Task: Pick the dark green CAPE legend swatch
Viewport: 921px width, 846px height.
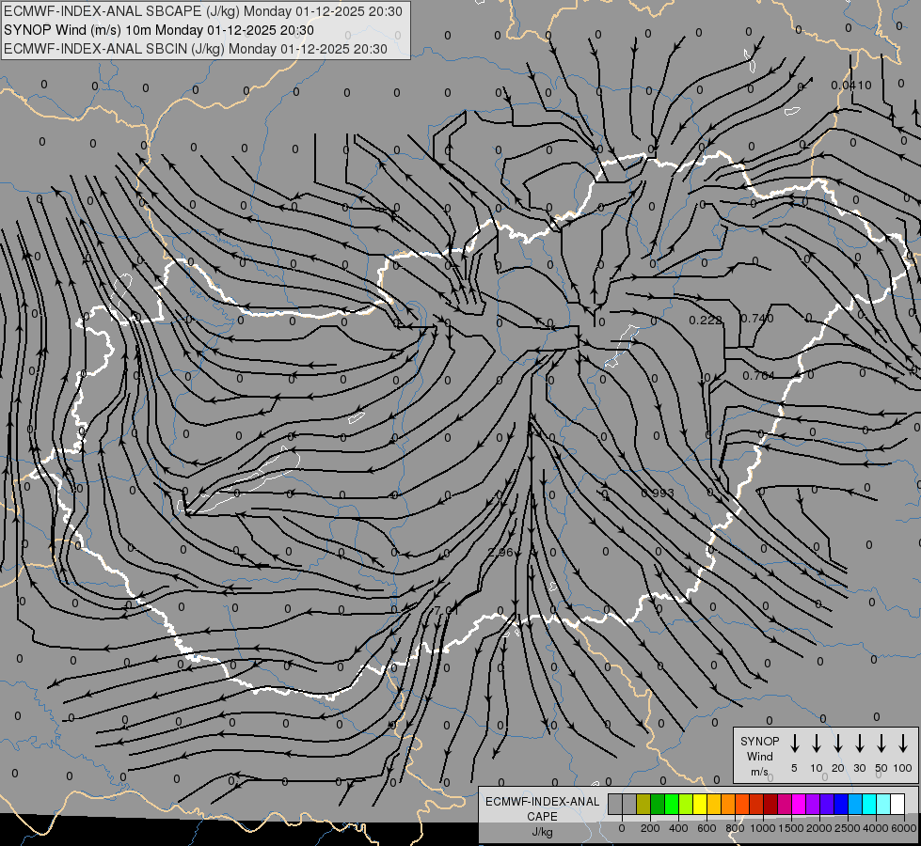Action: coord(658,804)
